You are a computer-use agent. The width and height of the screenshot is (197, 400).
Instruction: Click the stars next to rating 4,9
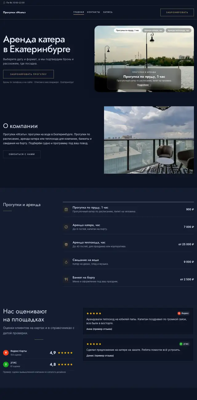(x=65, y=353)
